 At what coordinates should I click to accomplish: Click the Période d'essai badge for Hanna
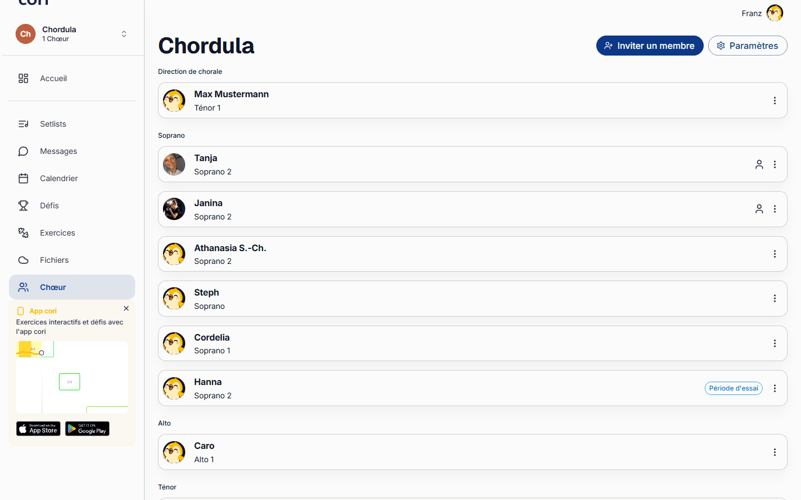pos(734,388)
